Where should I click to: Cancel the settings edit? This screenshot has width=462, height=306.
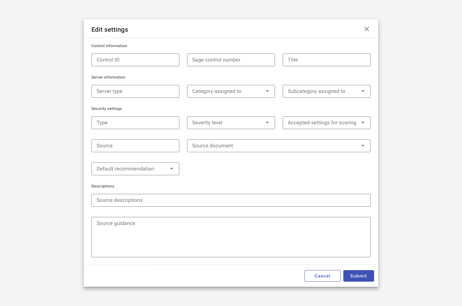click(322, 276)
